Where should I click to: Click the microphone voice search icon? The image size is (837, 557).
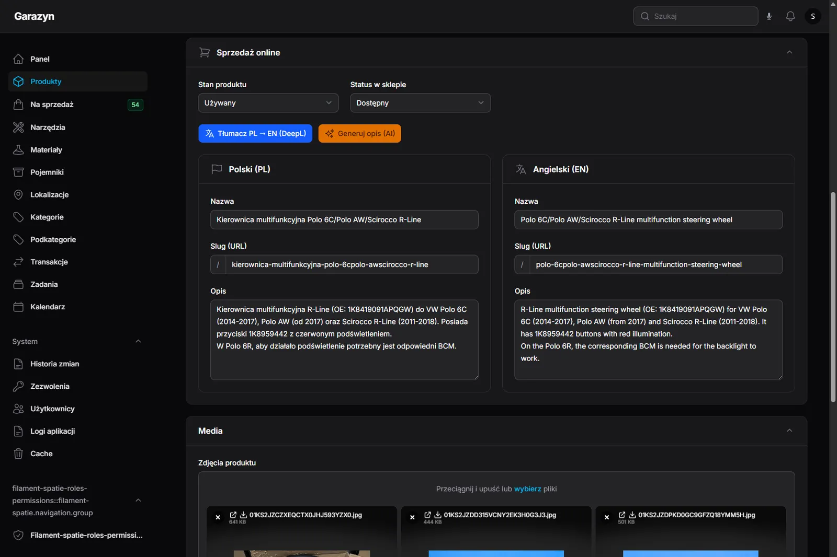(769, 16)
